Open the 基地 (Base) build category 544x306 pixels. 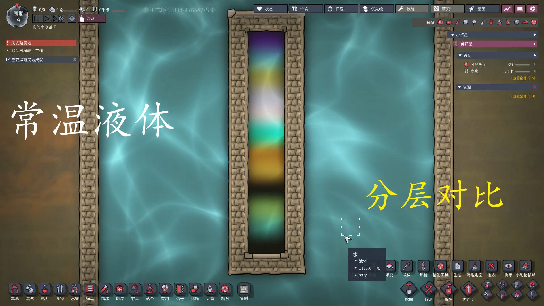tap(15, 290)
